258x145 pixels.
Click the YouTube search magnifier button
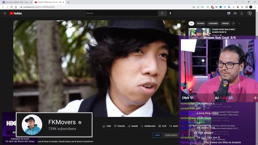[162, 13]
